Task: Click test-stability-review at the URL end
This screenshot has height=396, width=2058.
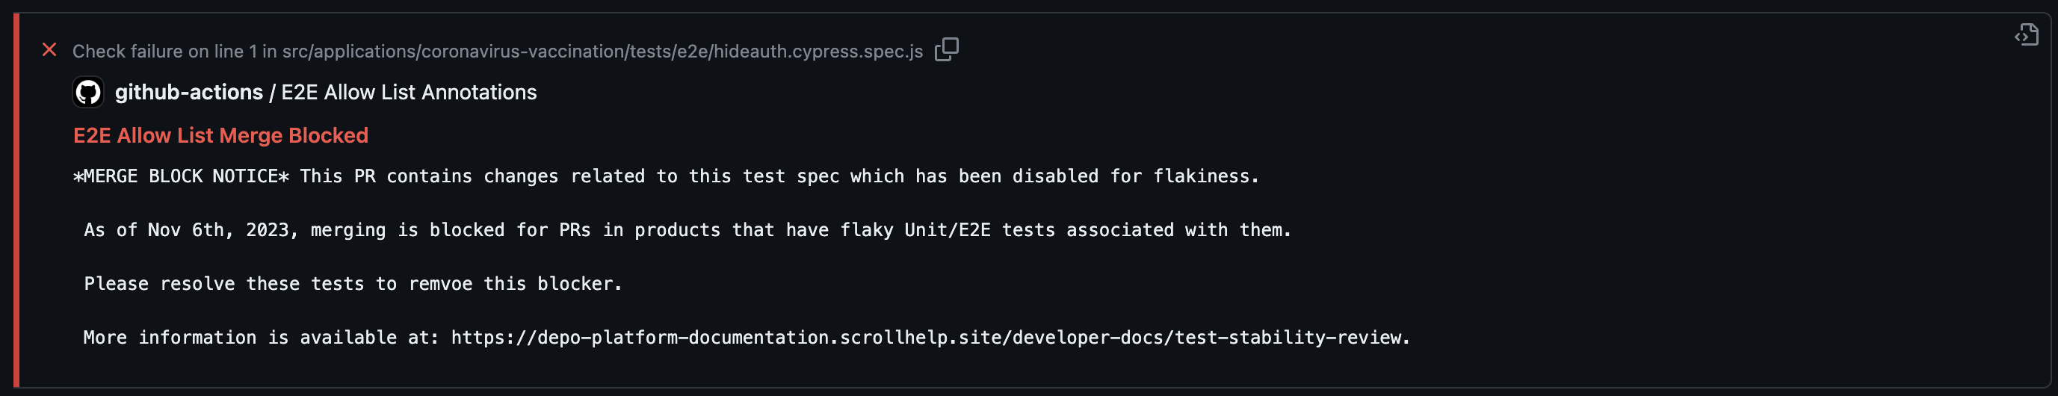Action: tap(1287, 338)
